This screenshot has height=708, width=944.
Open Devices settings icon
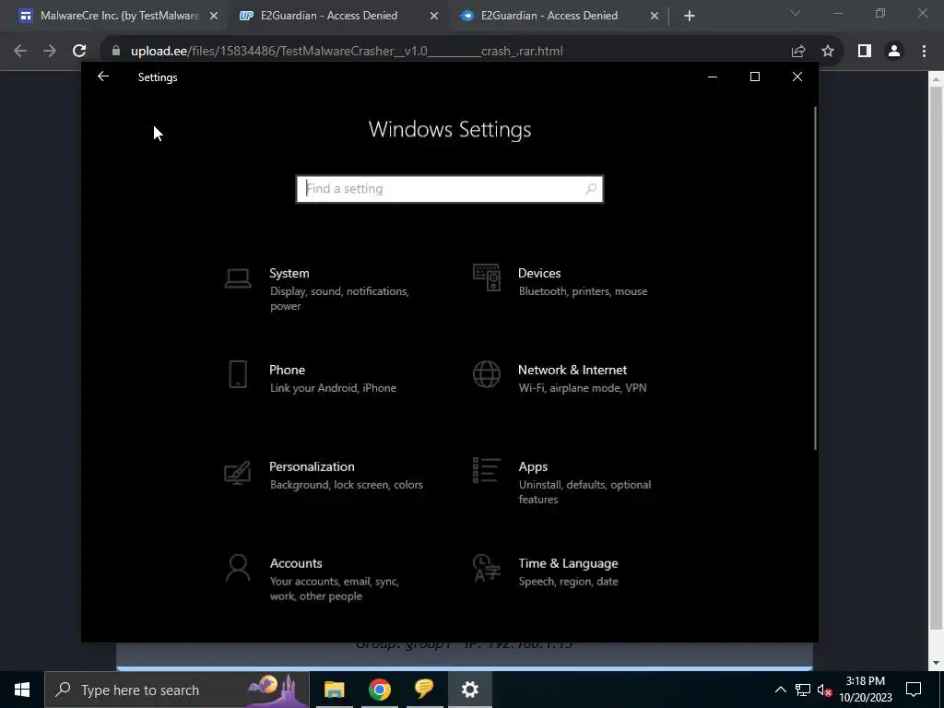pos(487,278)
